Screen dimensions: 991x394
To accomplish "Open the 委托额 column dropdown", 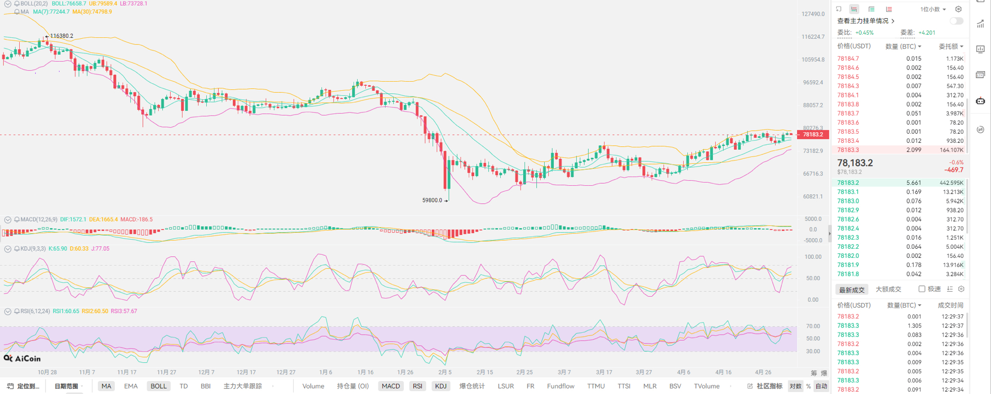I will (951, 46).
